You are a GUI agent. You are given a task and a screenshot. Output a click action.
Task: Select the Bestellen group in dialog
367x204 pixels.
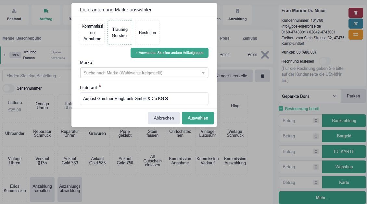point(147,32)
